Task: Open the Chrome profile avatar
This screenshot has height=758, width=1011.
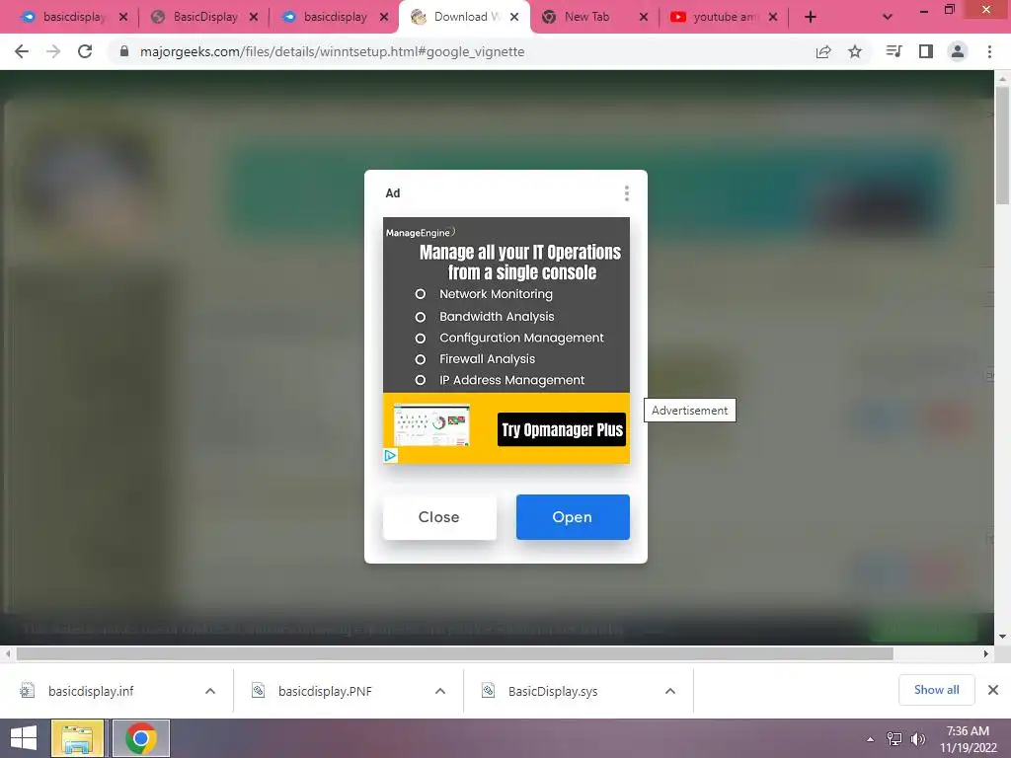Action: coord(958,51)
